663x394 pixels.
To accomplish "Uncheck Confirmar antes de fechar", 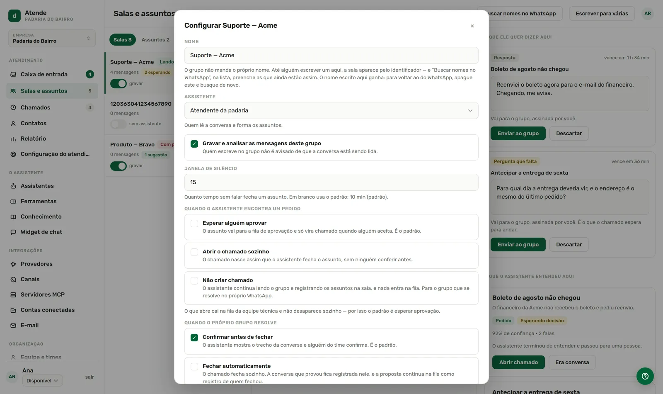I will pyautogui.click(x=194, y=337).
